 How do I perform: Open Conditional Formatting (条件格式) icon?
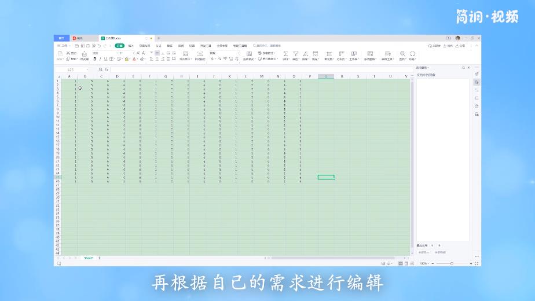pos(249,54)
